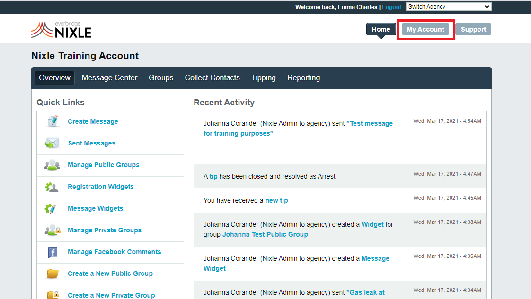Open the Switch Agency dropdown
The image size is (531, 299).
(x=448, y=7)
